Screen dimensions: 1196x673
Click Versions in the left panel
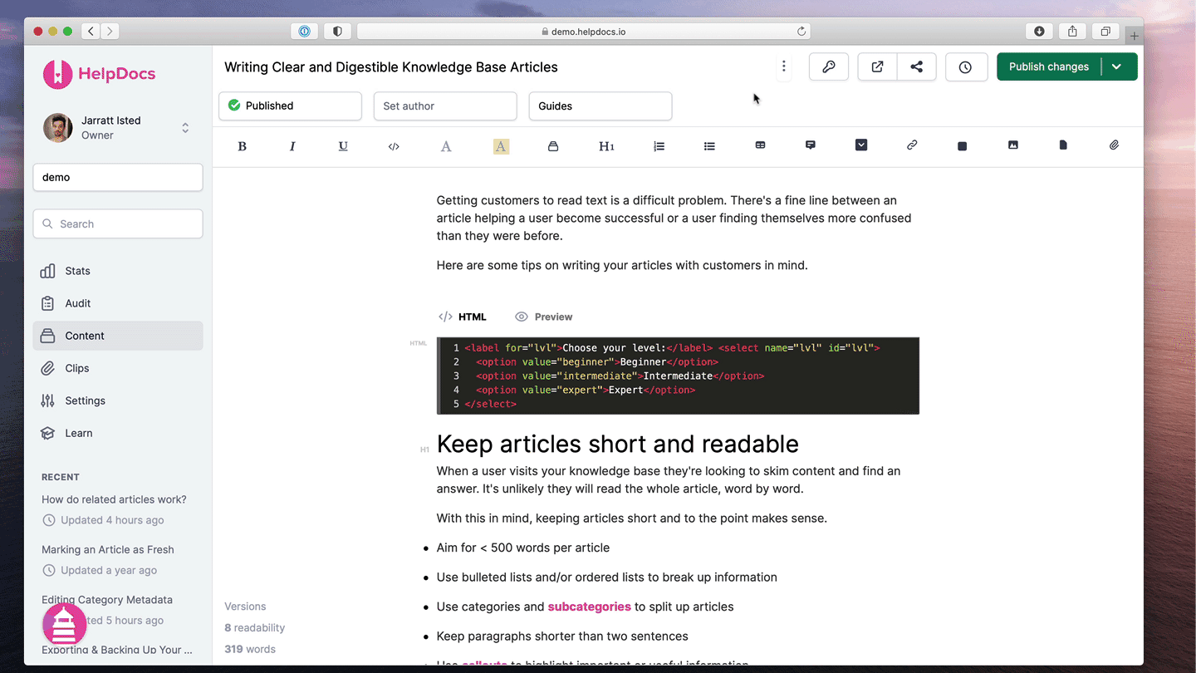click(245, 607)
